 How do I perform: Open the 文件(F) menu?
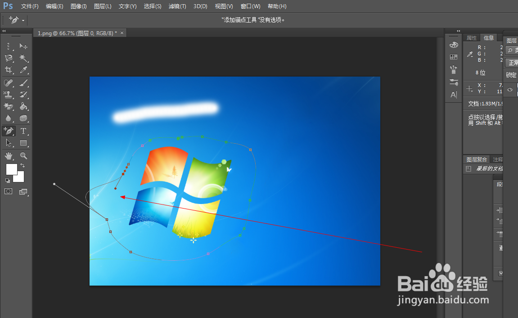pyautogui.click(x=30, y=6)
